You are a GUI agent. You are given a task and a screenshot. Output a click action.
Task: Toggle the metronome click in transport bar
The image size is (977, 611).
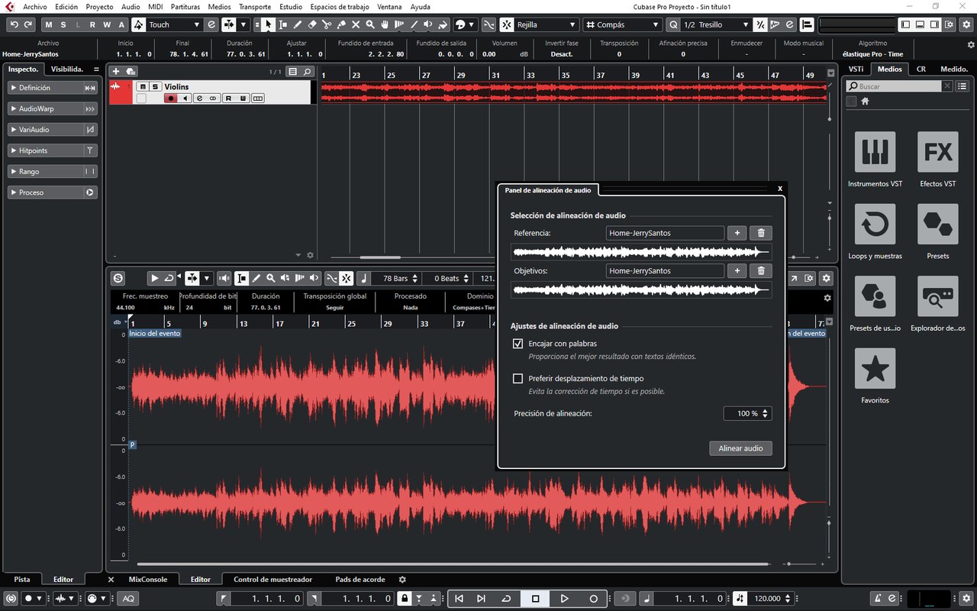point(878,598)
